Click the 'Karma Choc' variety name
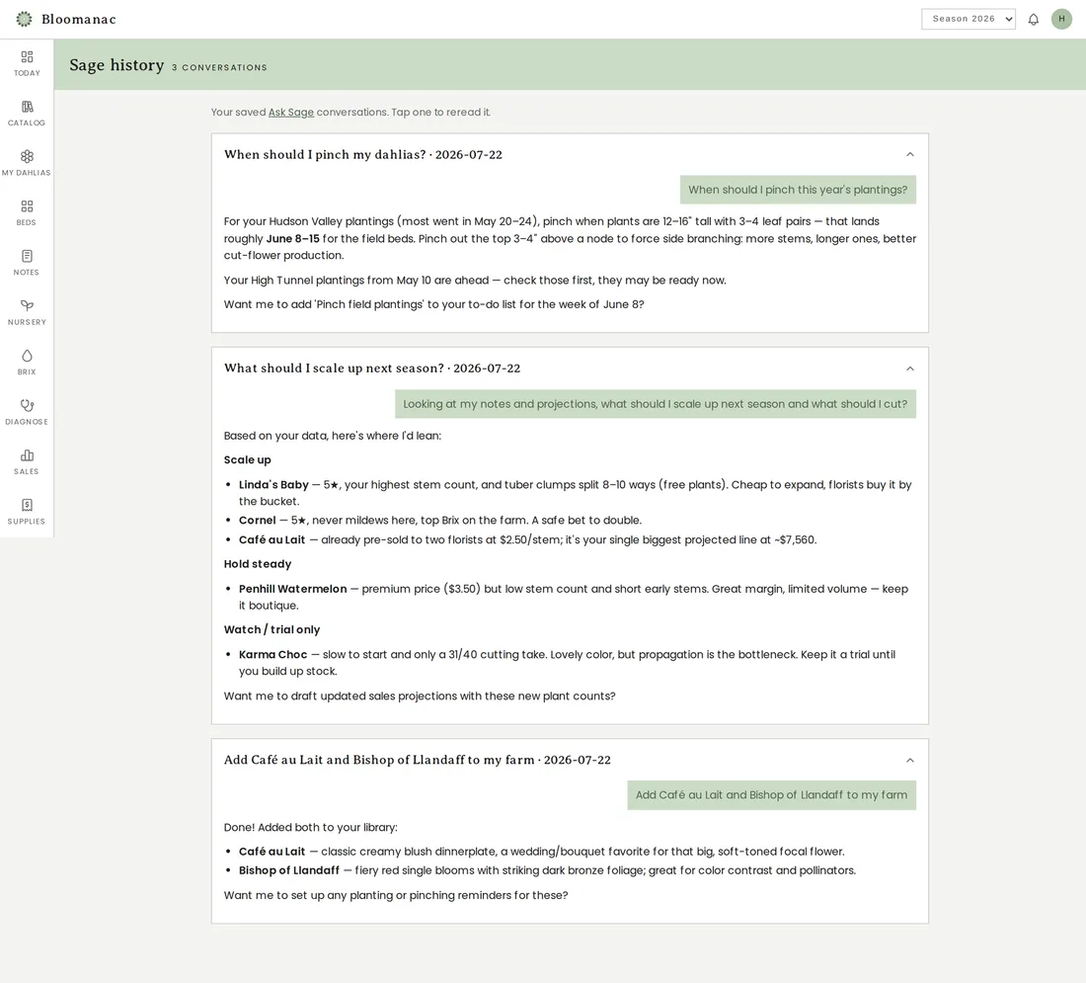The width and height of the screenshot is (1086, 983). point(272,654)
